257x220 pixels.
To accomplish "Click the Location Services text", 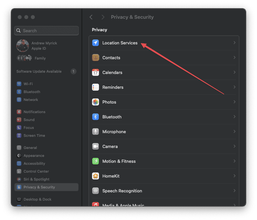I will pos(120,43).
